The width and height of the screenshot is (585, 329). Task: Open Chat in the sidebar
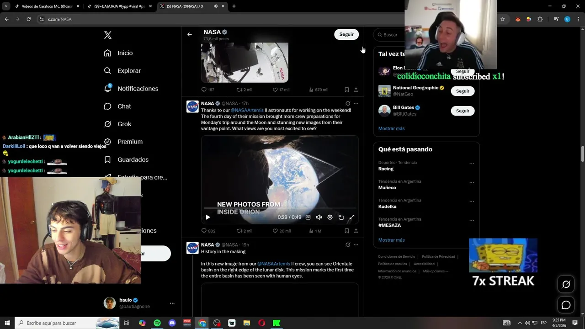[x=117, y=106]
